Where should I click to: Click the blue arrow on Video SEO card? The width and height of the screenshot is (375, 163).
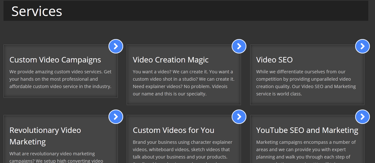[362, 46]
